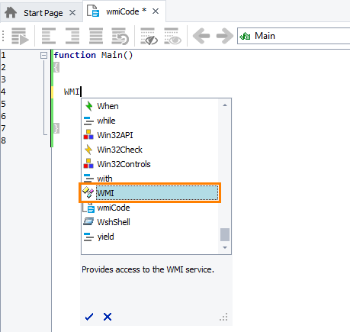Click the wmiCode script unit icon
Viewport: 350px width, 332px height.
pos(88,208)
